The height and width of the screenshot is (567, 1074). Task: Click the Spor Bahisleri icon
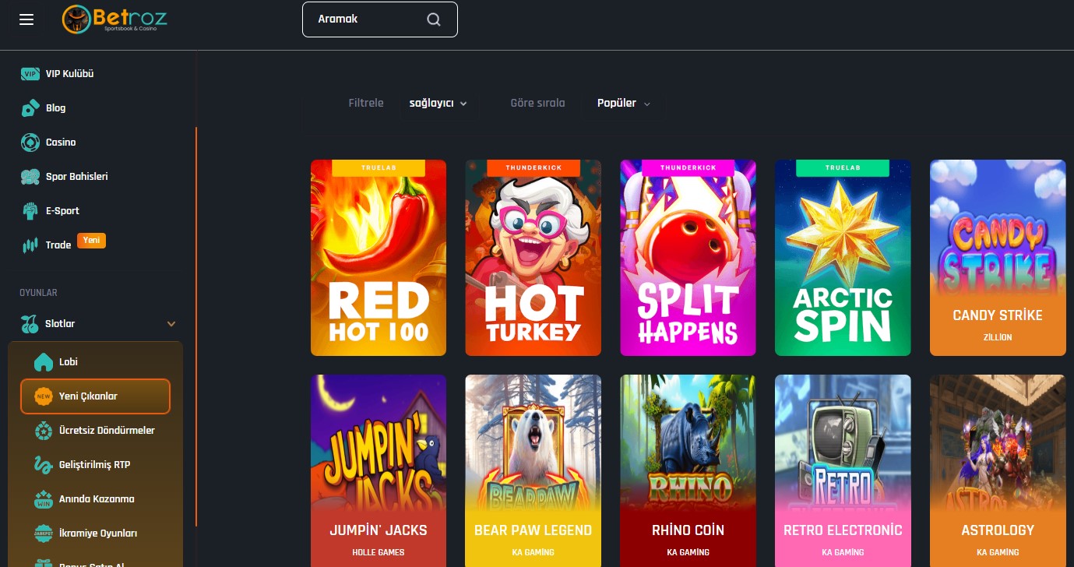tap(30, 177)
